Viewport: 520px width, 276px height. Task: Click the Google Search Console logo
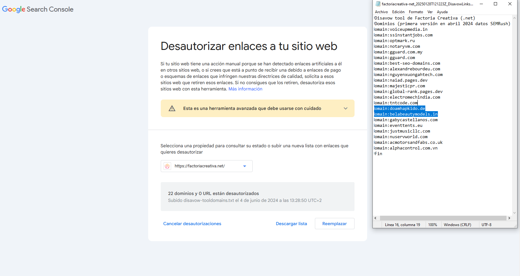point(38,9)
